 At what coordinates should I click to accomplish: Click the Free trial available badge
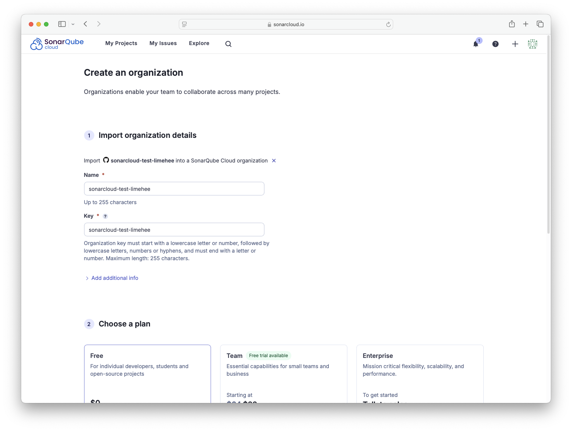(x=269, y=356)
